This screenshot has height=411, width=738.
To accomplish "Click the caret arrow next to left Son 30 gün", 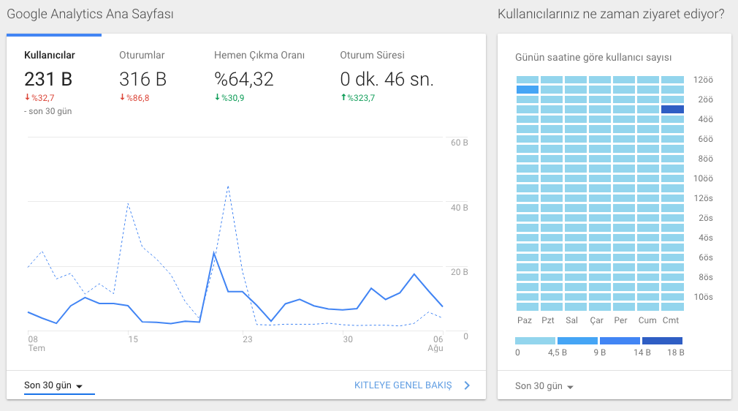I will [x=79, y=386].
